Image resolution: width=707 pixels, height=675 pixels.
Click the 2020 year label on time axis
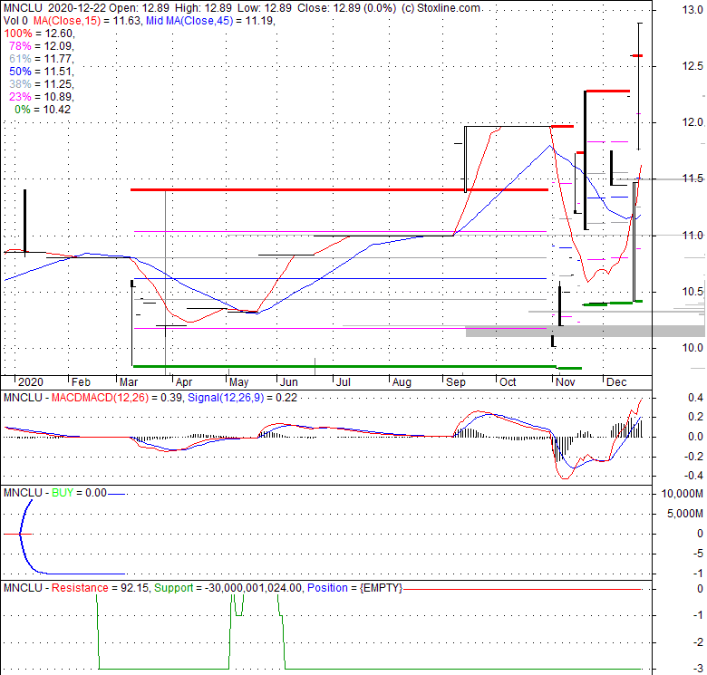[x=31, y=382]
